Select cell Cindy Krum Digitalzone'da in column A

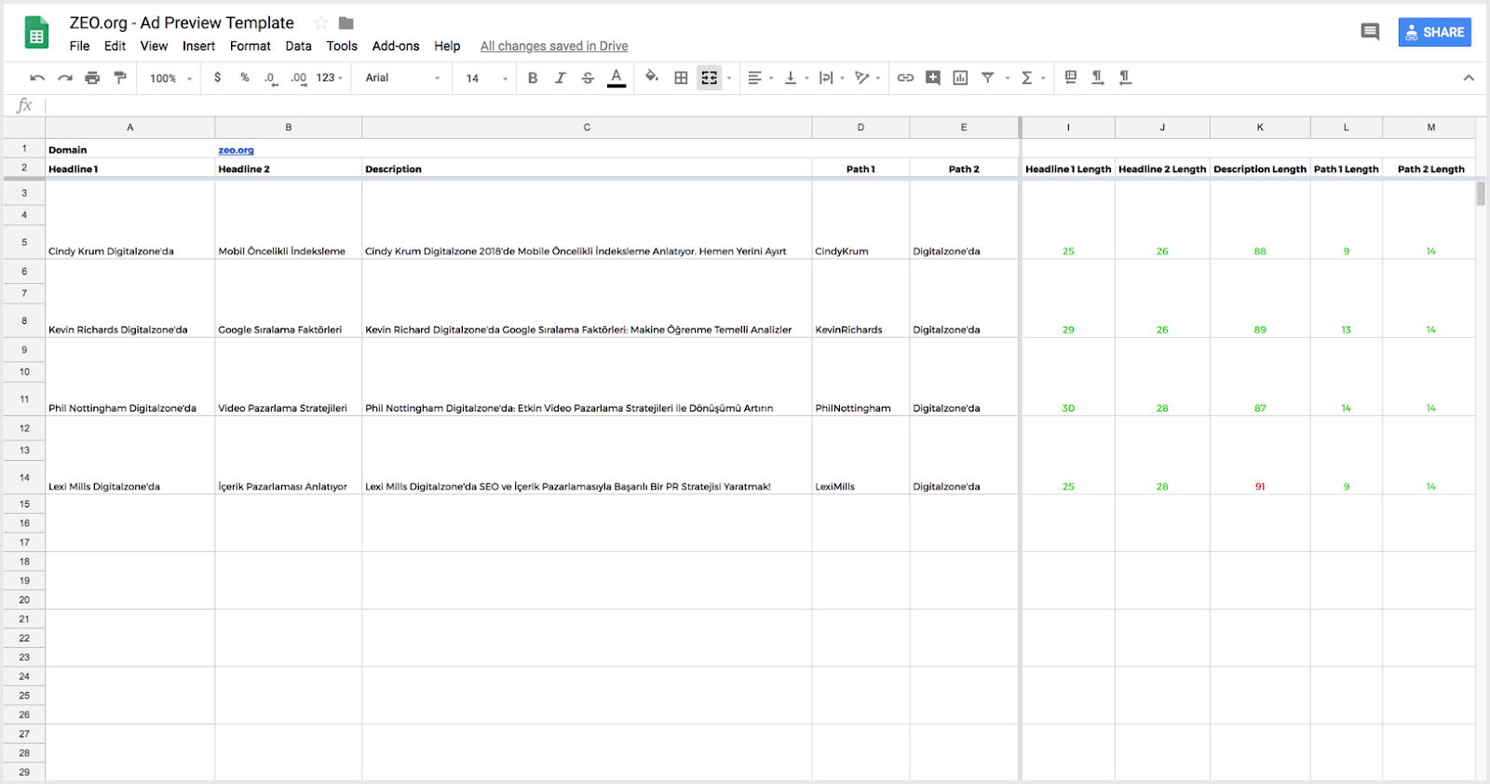(x=130, y=220)
